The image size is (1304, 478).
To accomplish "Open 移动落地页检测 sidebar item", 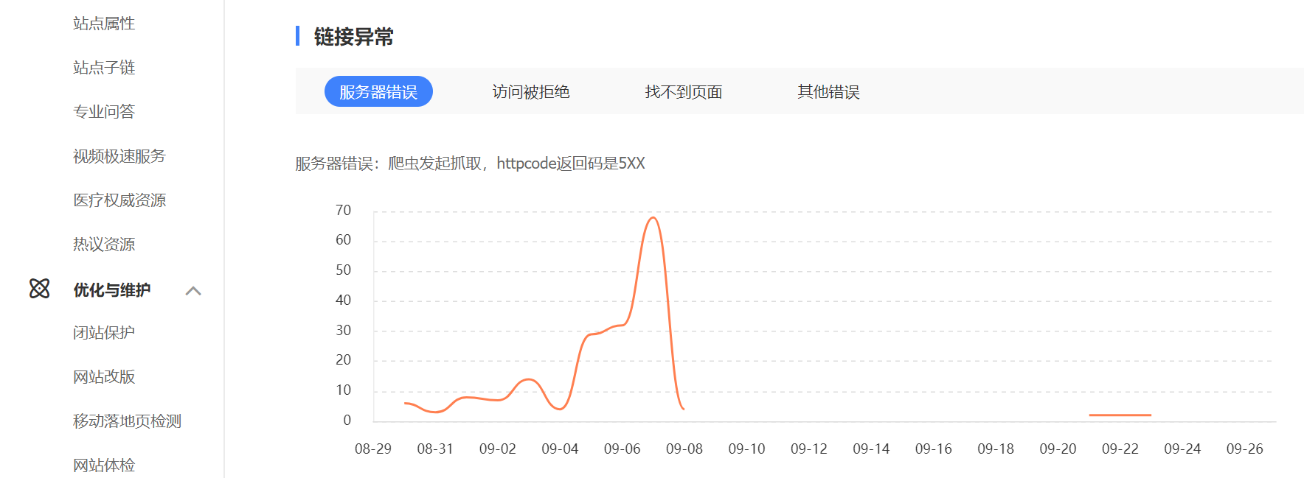I will point(127,421).
